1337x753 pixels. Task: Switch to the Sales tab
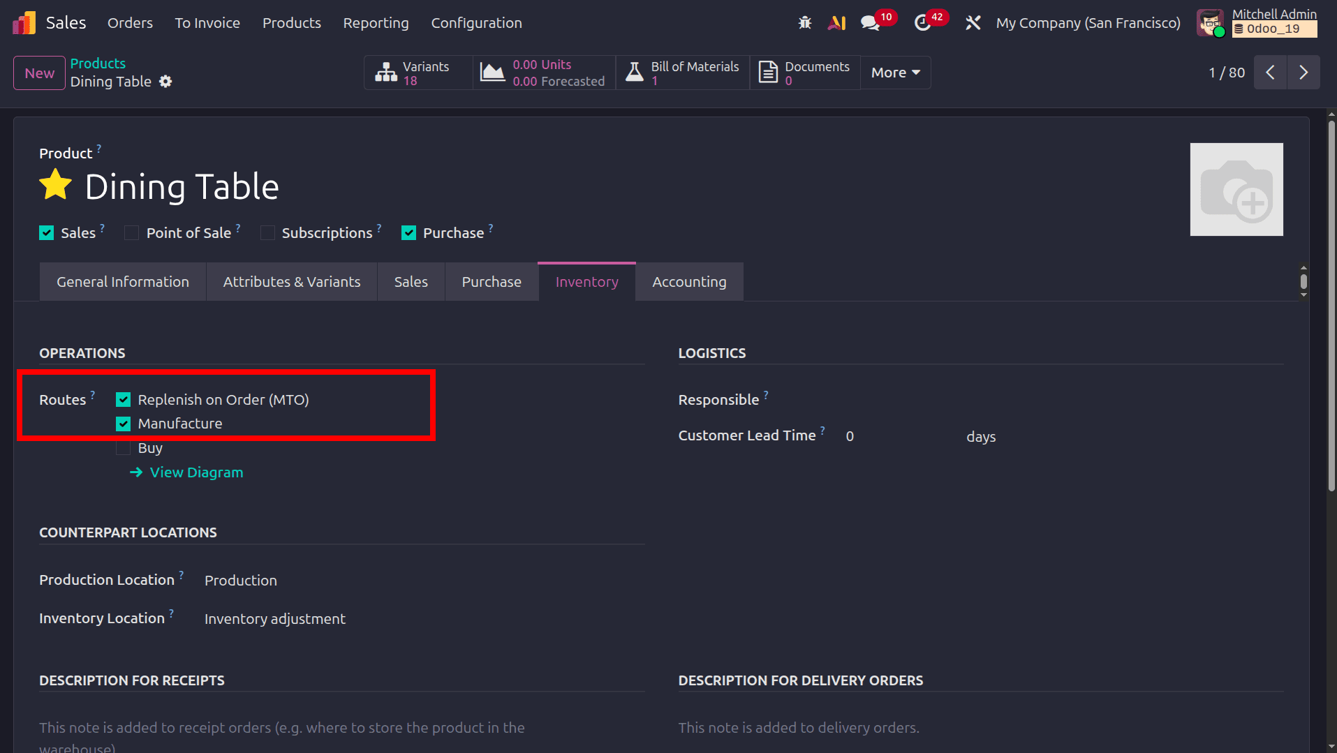411,282
